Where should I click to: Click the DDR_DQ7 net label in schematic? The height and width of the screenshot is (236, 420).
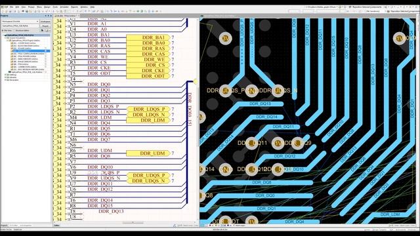pyautogui.click(x=99, y=140)
